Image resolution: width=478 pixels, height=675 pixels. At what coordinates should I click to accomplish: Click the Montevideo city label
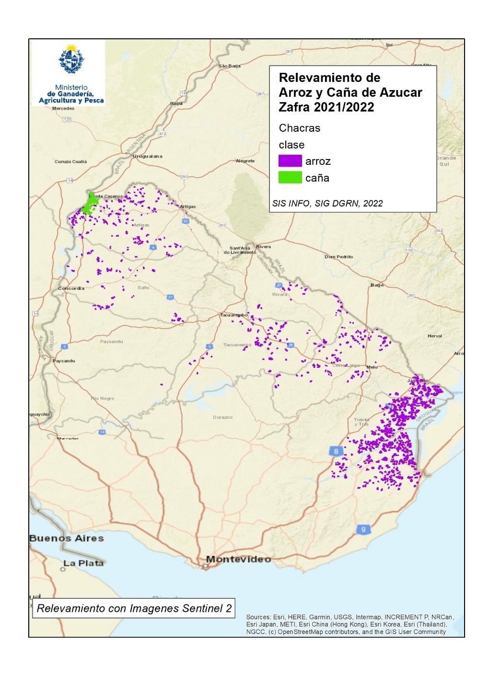tap(239, 558)
